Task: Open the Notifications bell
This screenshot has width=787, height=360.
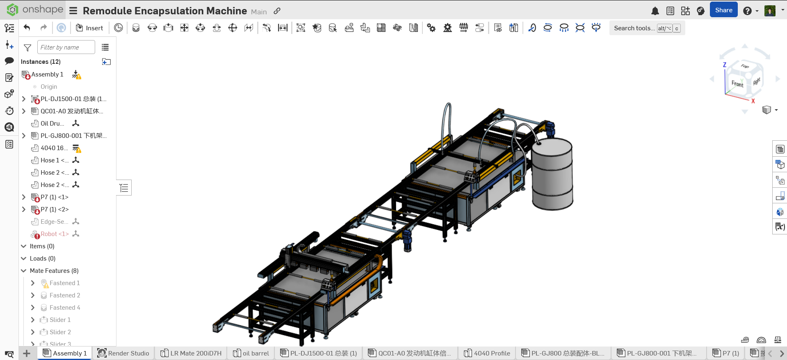Action: click(655, 11)
